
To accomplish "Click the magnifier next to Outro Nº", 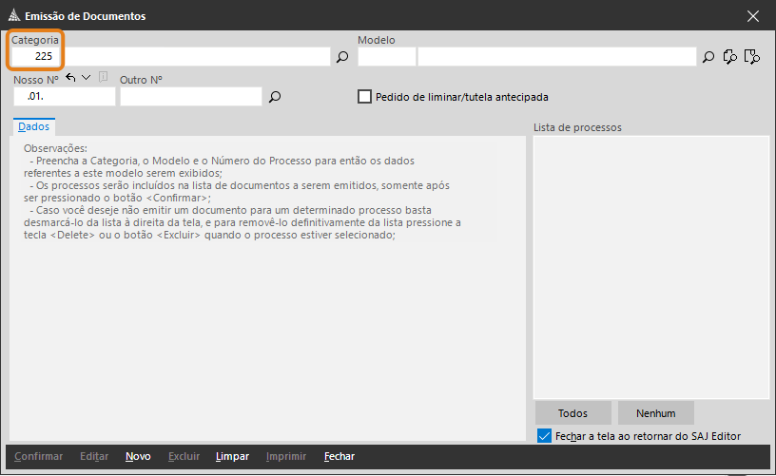I will [275, 96].
